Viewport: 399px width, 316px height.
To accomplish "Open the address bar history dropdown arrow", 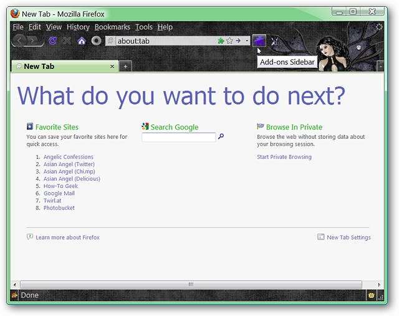I will pyautogui.click(x=247, y=40).
